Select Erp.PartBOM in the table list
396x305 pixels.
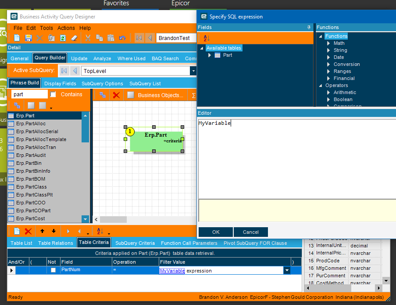pyautogui.click(x=31, y=179)
